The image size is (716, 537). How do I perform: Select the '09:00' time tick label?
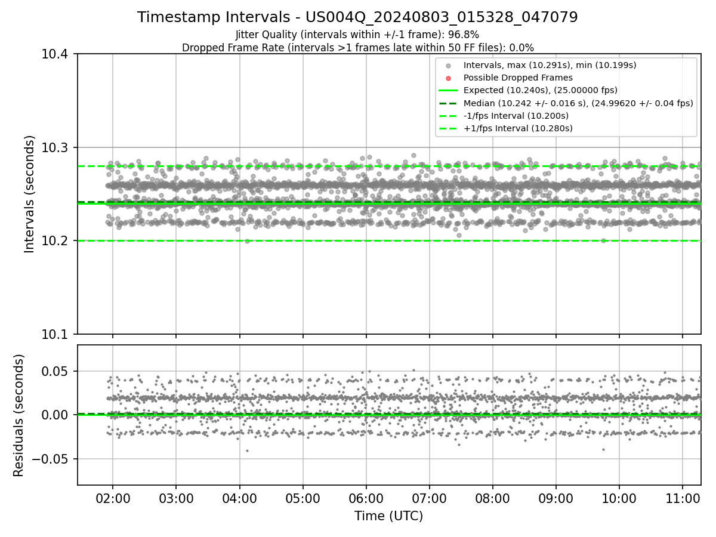(555, 498)
